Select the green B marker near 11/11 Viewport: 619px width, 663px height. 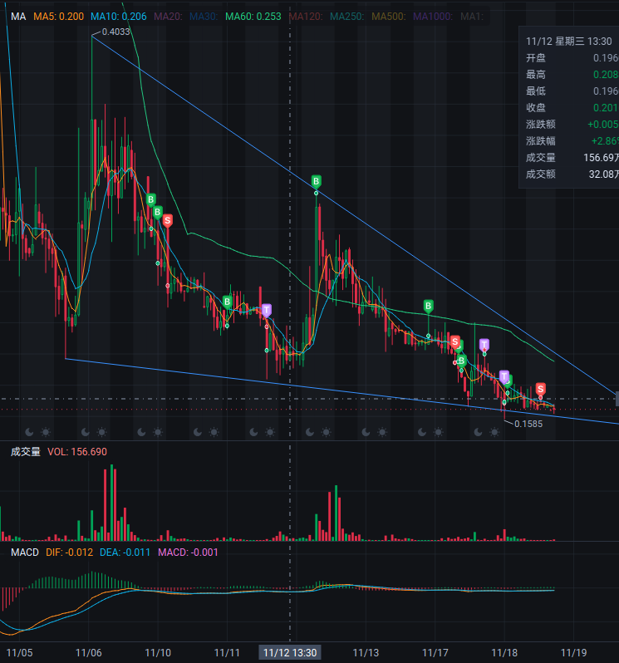227,302
